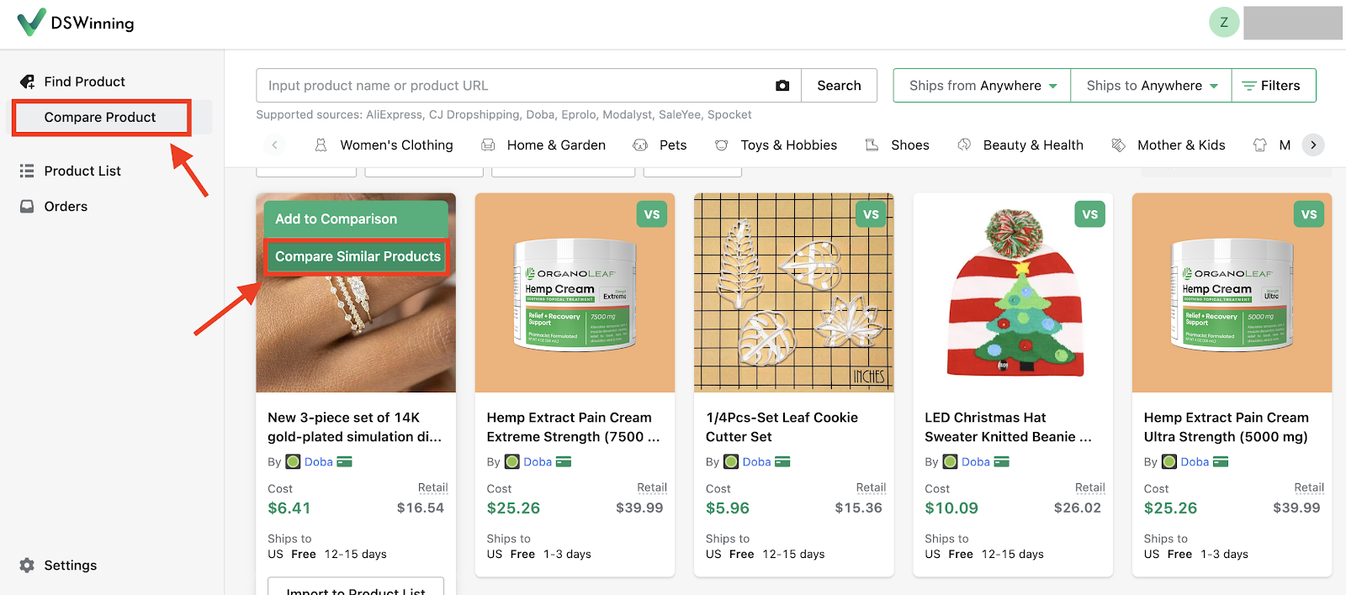Click the Find Product sidebar icon
Image resolution: width=1346 pixels, height=595 pixels.
(x=27, y=82)
